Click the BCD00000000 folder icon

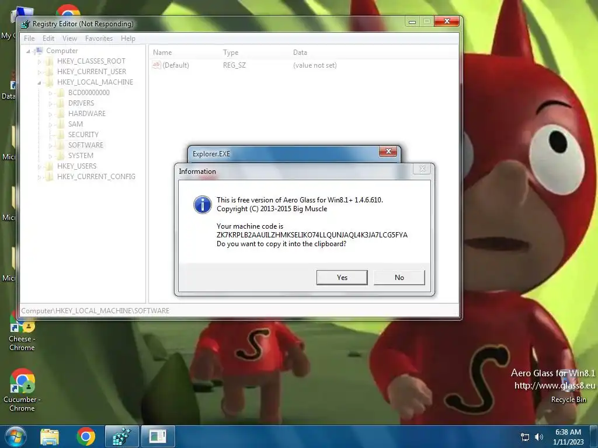point(60,93)
